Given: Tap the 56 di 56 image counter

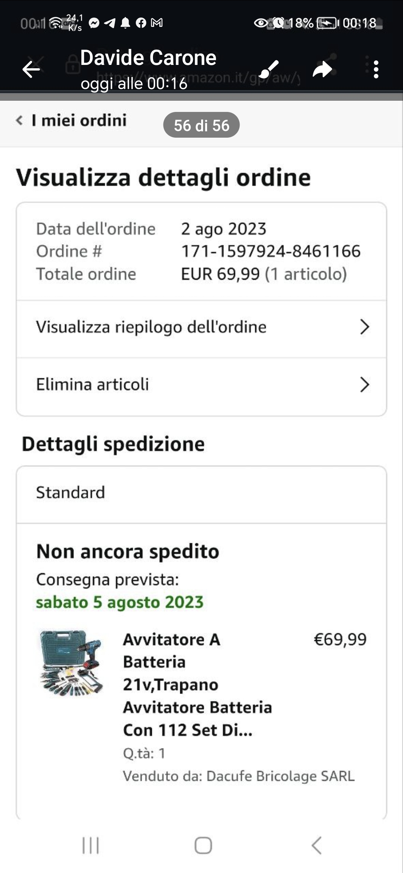Looking at the screenshot, I should [201, 125].
